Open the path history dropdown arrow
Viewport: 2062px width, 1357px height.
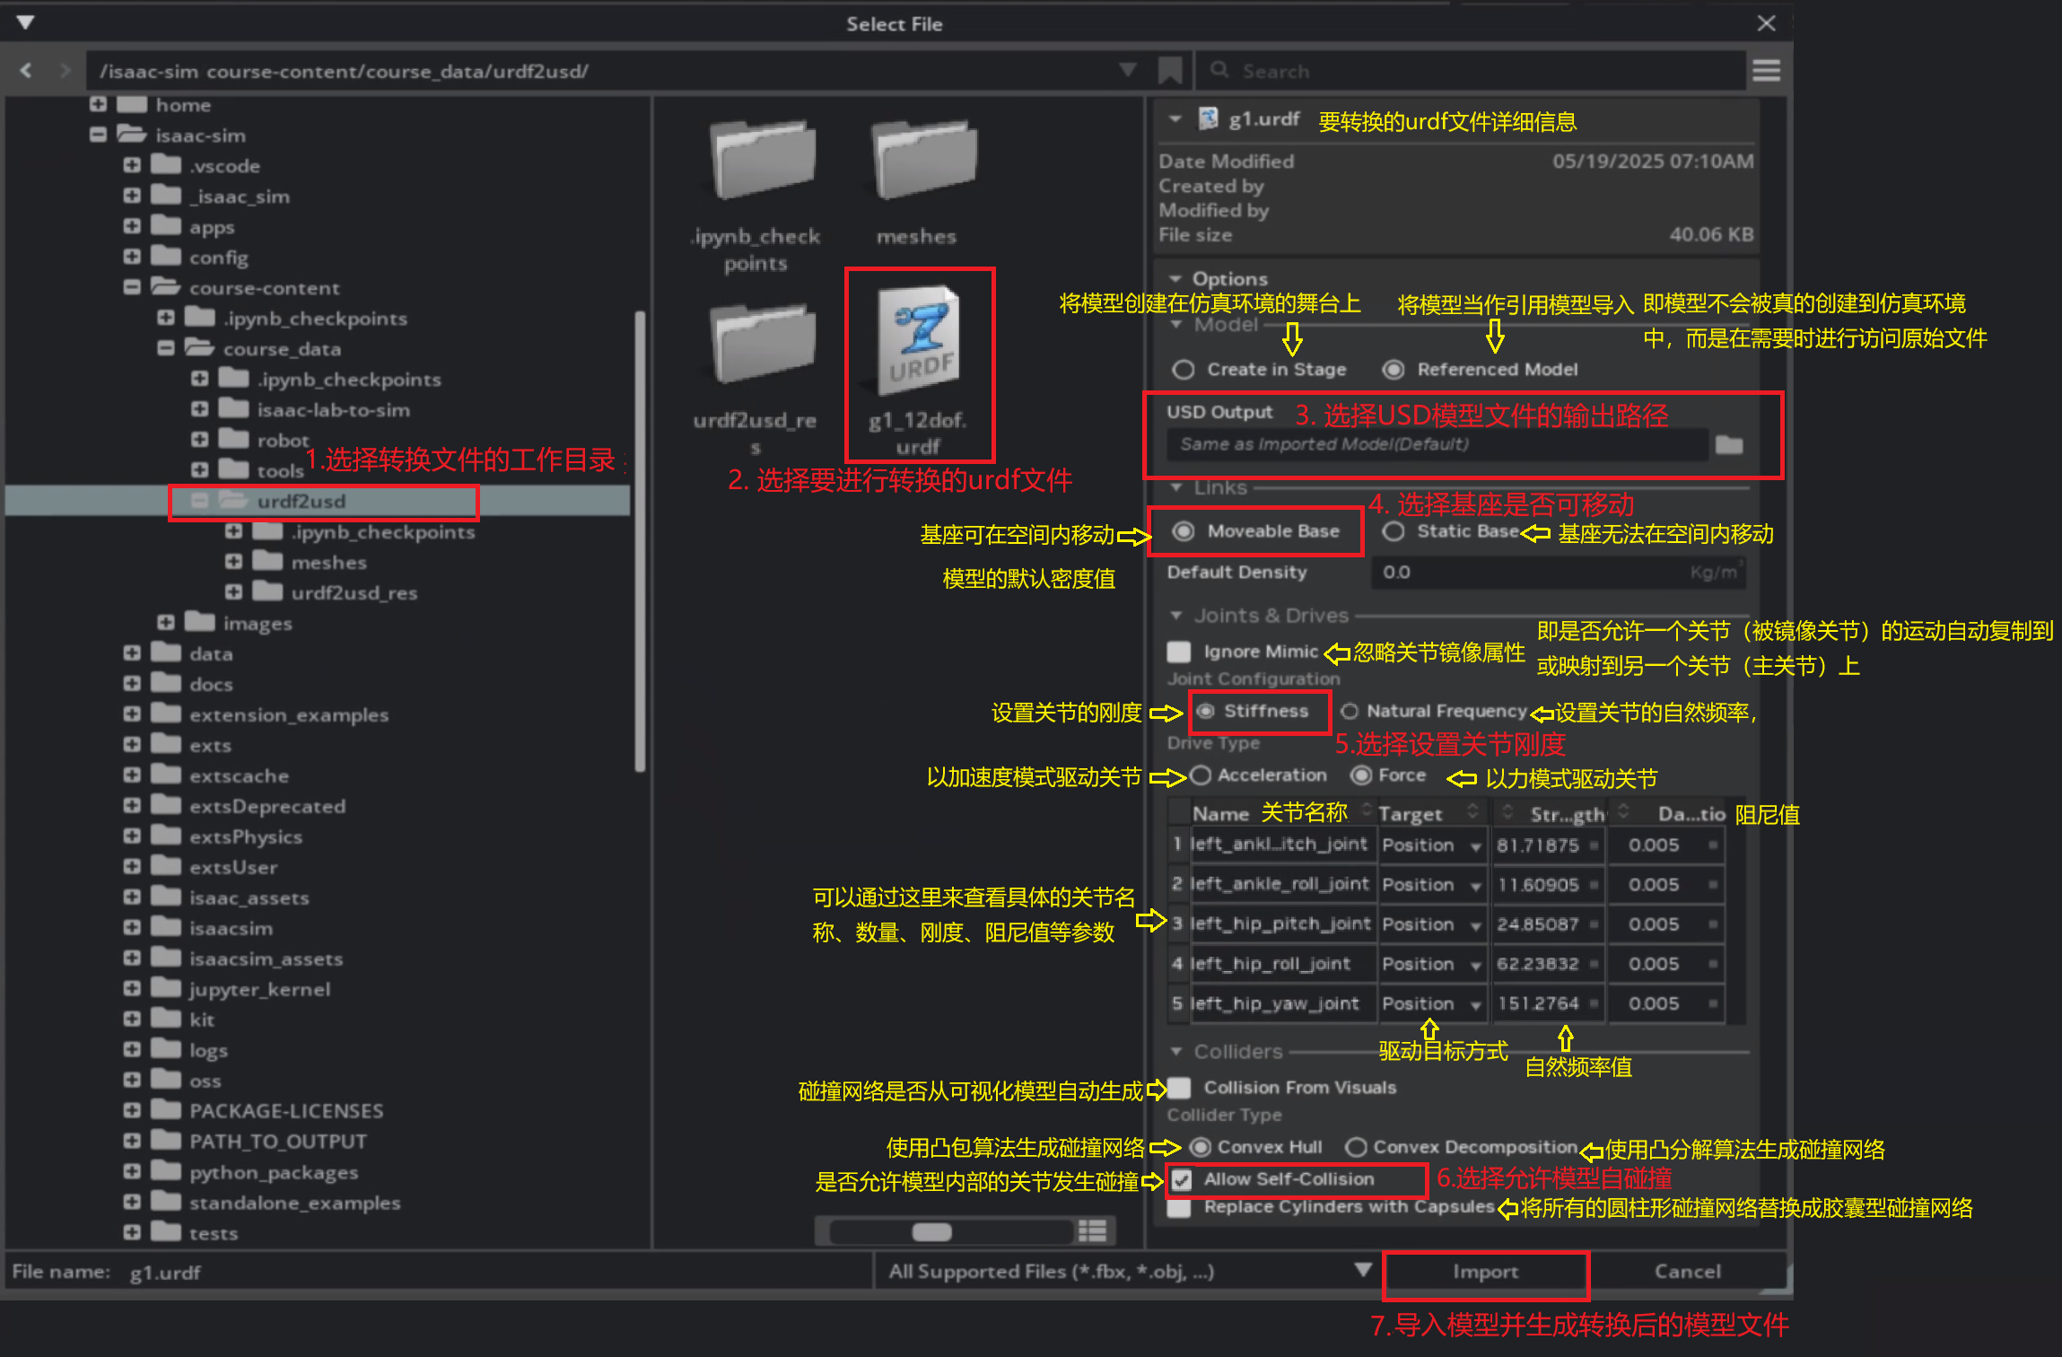1128,70
